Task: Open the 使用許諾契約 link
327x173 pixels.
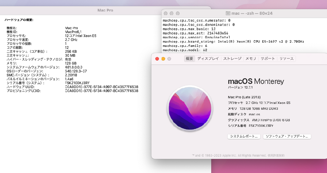Action: [276, 155]
